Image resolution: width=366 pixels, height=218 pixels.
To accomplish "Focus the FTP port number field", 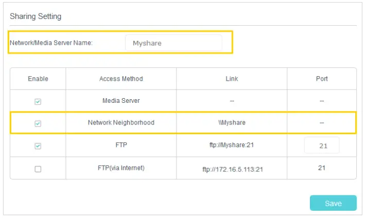I will [x=322, y=146].
